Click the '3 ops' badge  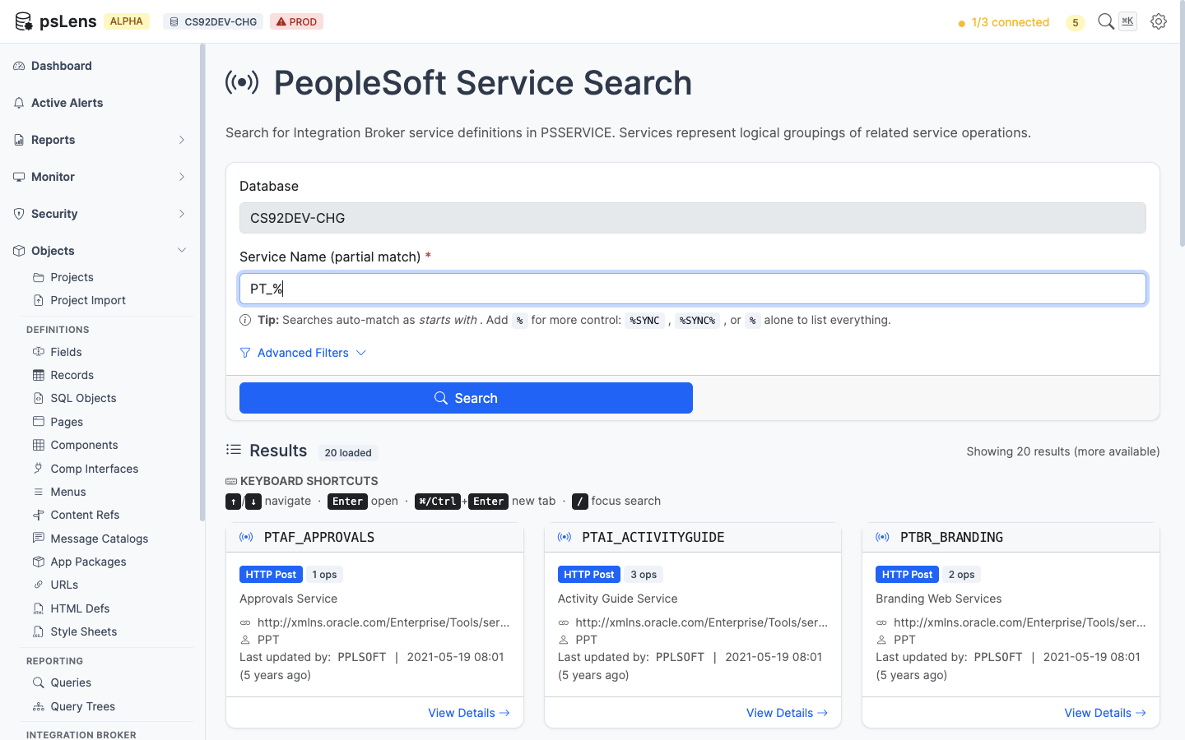(644, 575)
